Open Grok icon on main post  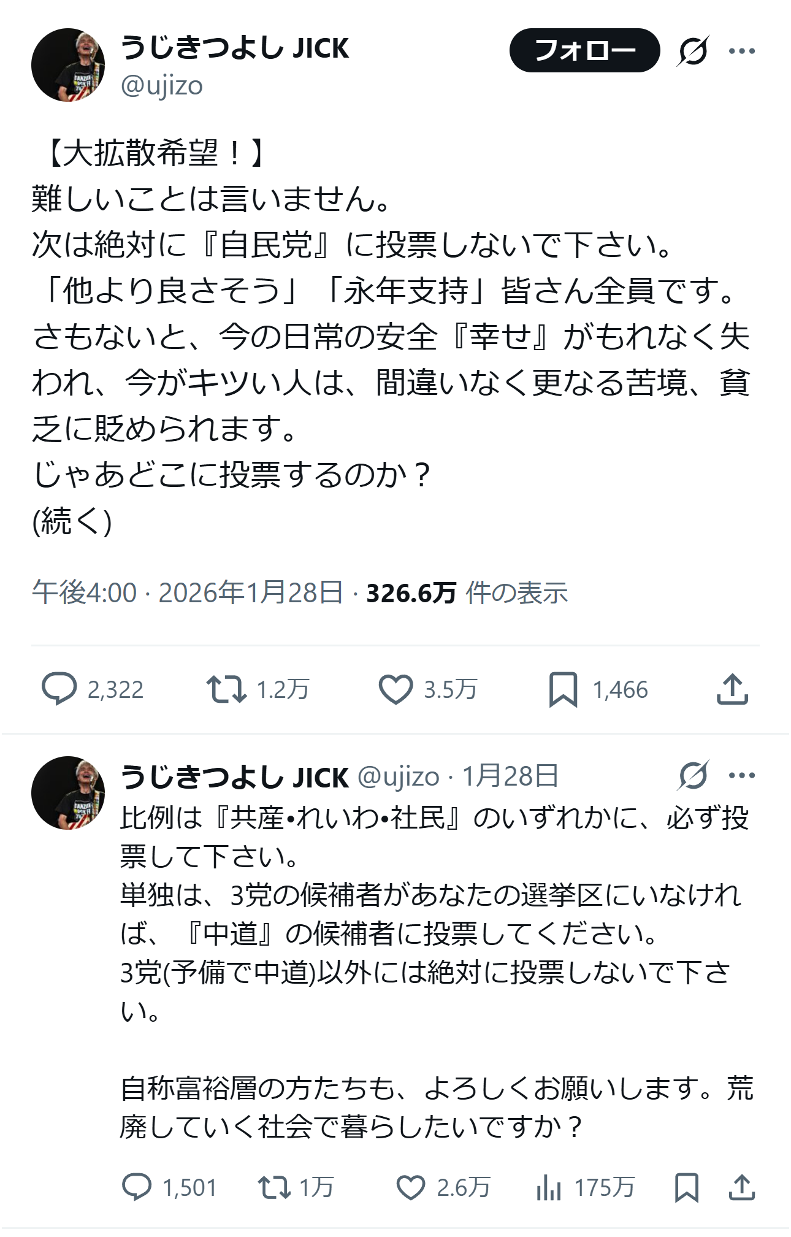coord(693,51)
